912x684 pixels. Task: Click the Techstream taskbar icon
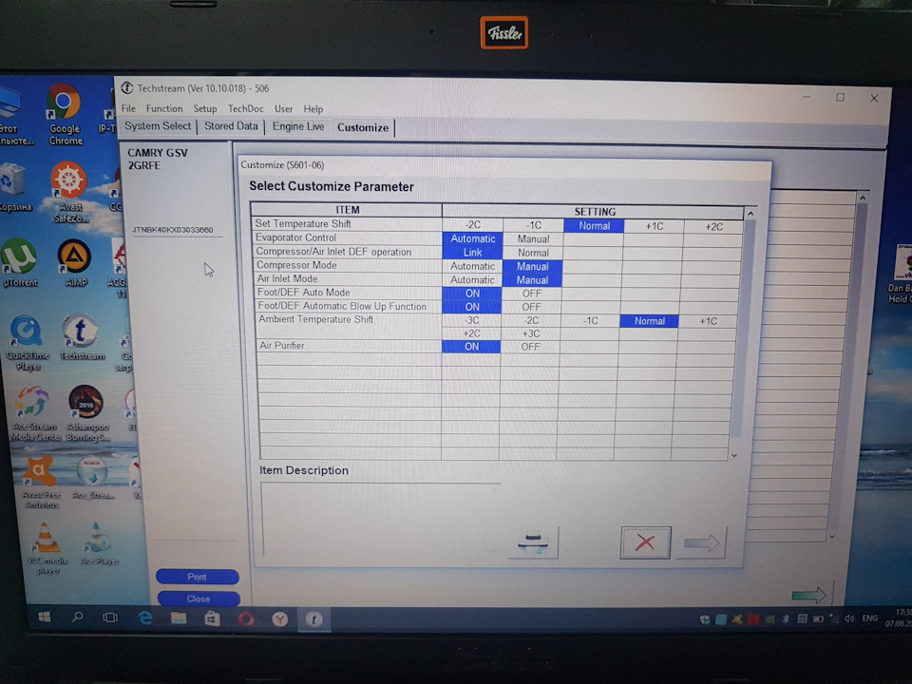[x=314, y=619]
